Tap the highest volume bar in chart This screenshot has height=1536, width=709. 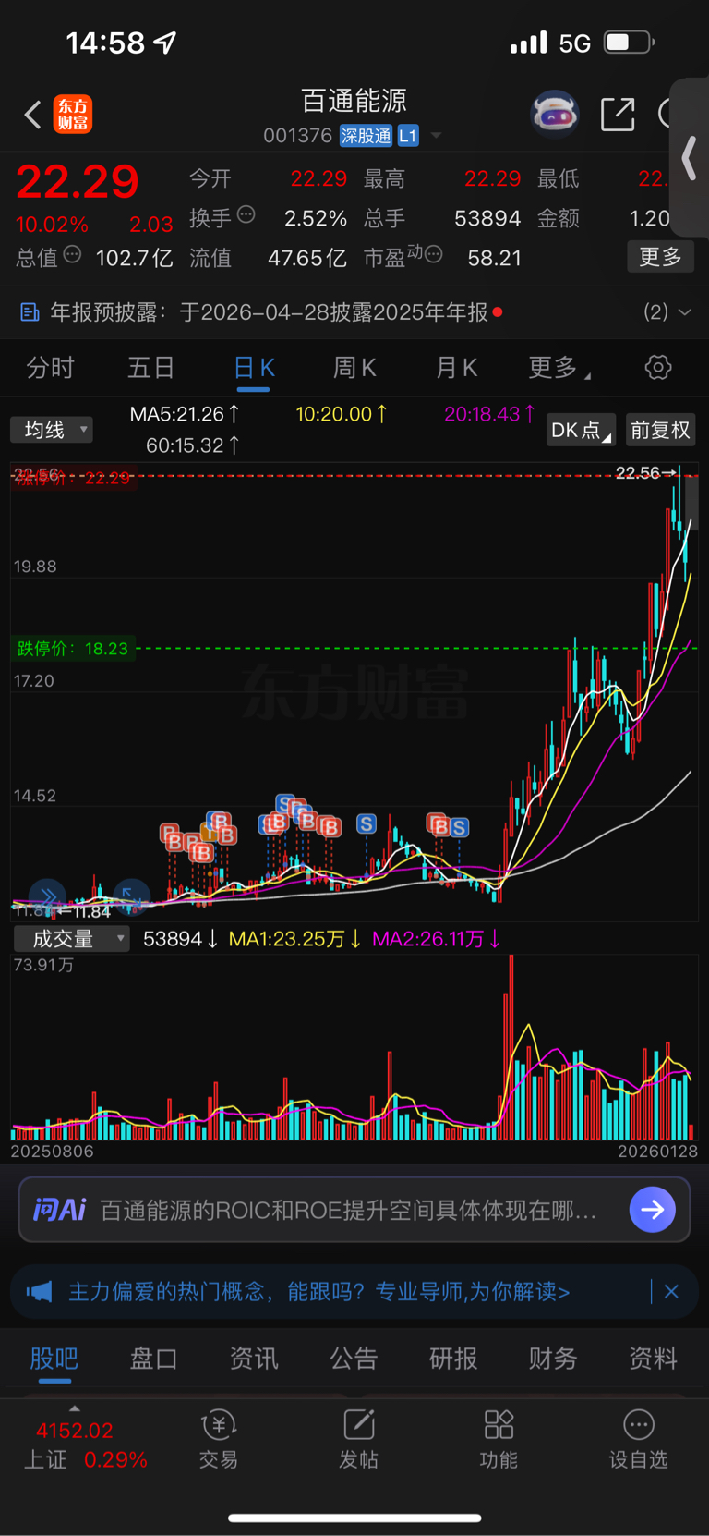click(x=511, y=1047)
